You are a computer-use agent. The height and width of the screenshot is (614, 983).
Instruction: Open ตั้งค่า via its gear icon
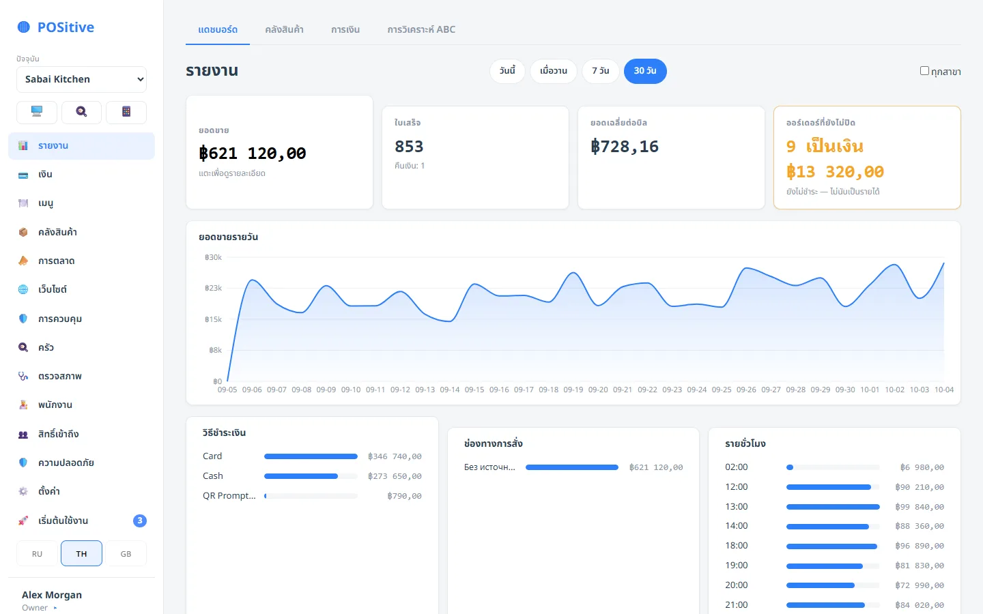tap(23, 491)
